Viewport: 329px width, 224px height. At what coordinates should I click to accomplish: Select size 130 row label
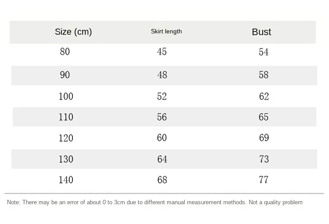[66, 159]
